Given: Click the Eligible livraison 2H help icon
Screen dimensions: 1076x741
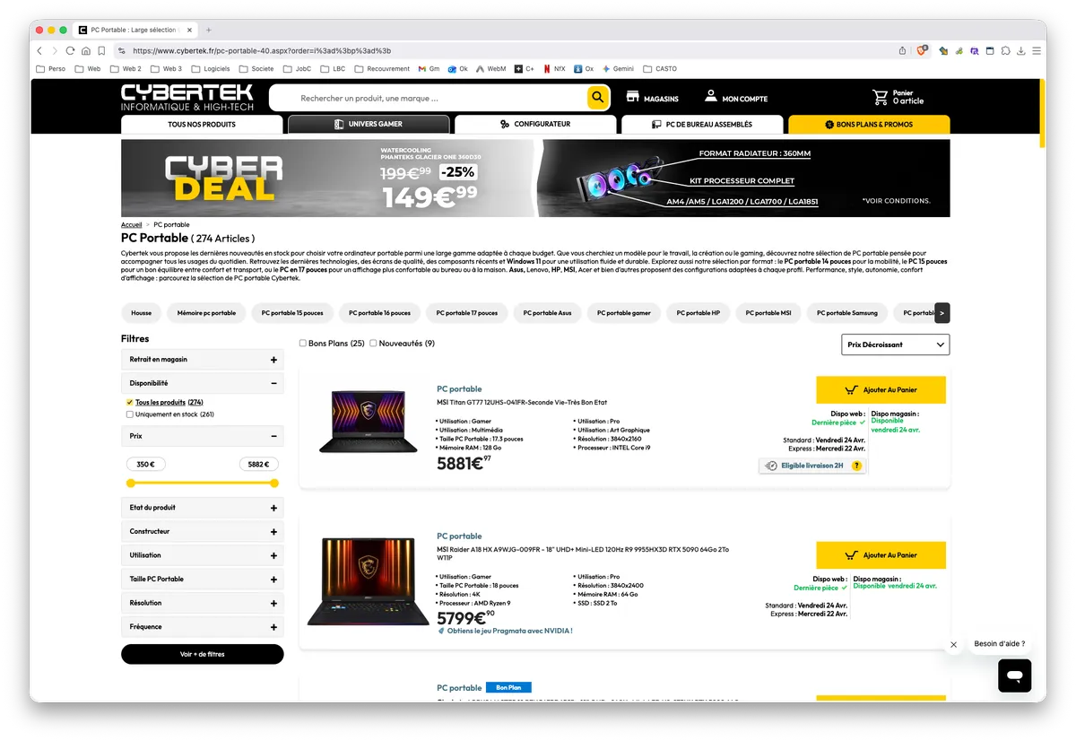Looking at the screenshot, I should pos(856,466).
